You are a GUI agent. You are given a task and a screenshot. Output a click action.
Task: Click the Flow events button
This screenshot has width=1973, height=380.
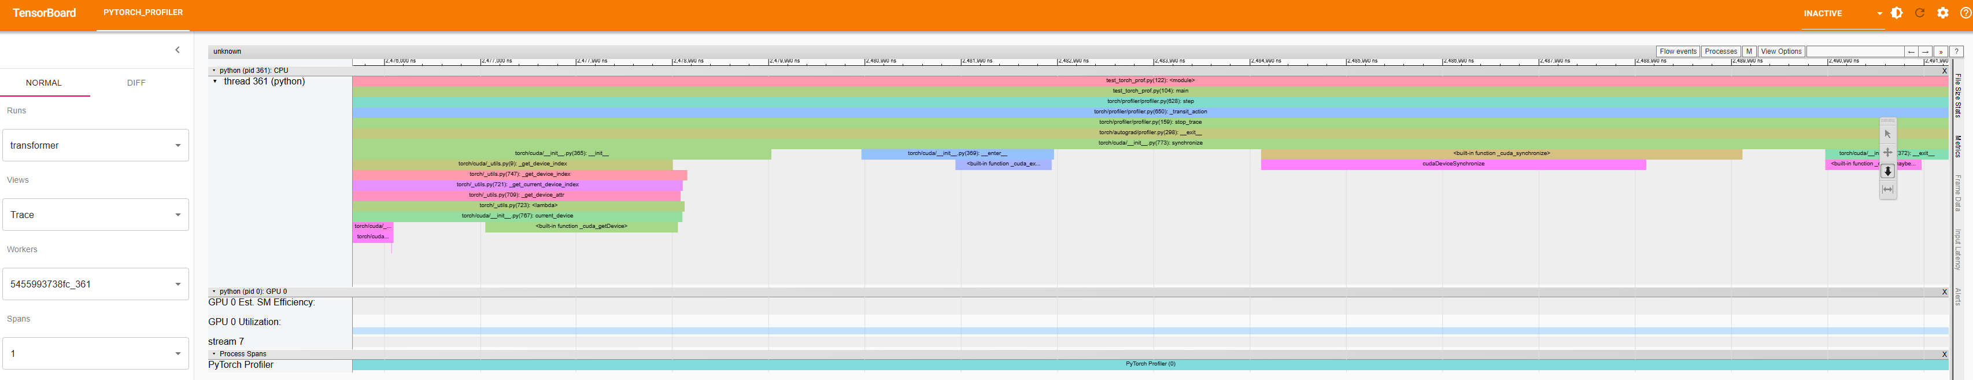pyautogui.click(x=1678, y=51)
